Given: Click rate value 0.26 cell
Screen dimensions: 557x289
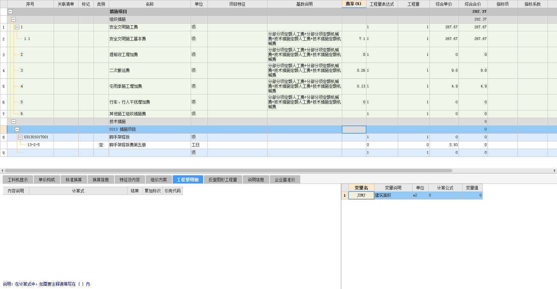Looking at the screenshot, I should [354, 71].
